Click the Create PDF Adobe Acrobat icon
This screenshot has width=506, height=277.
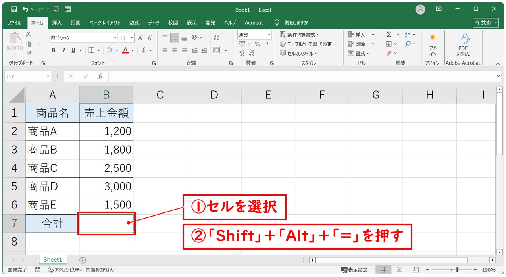pyautogui.click(x=463, y=44)
